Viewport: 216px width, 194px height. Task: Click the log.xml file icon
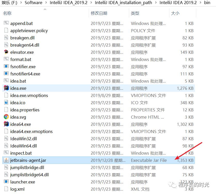[x=6, y=189]
